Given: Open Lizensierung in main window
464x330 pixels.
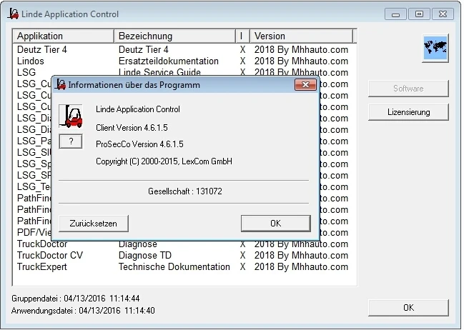Looking at the screenshot, I should click(x=408, y=112).
